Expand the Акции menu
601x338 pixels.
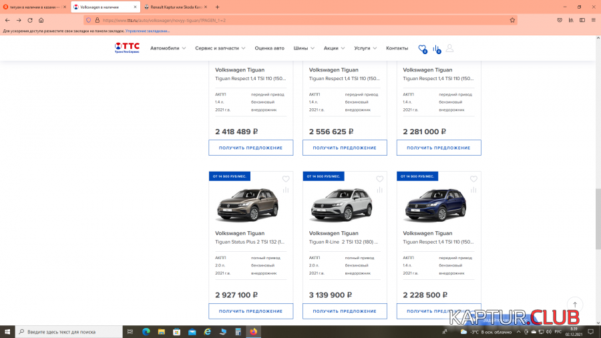pos(335,48)
